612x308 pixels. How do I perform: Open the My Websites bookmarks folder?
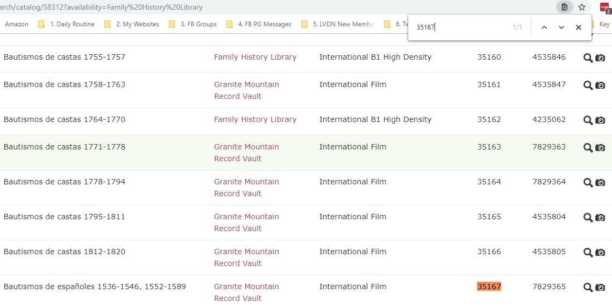[132, 24]
